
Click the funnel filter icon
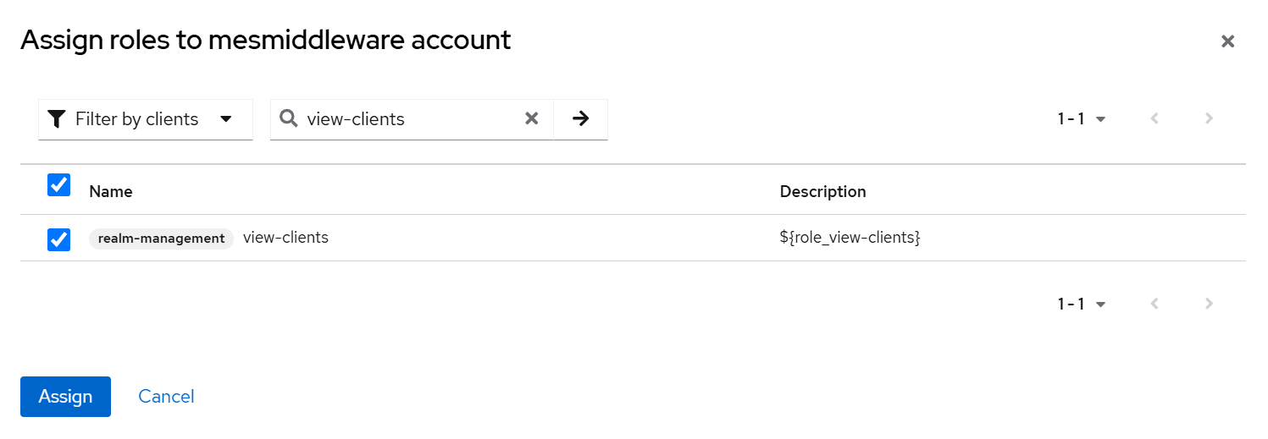coord(56,119)
